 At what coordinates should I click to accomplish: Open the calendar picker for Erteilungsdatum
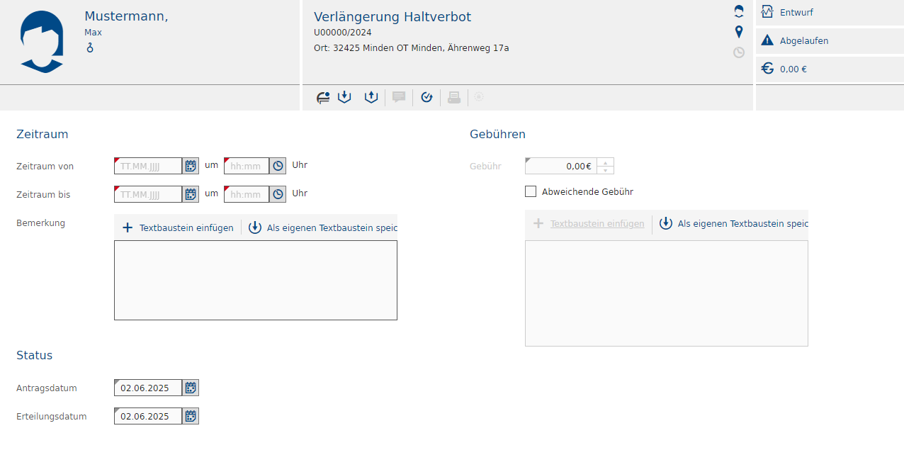[191, 416]
